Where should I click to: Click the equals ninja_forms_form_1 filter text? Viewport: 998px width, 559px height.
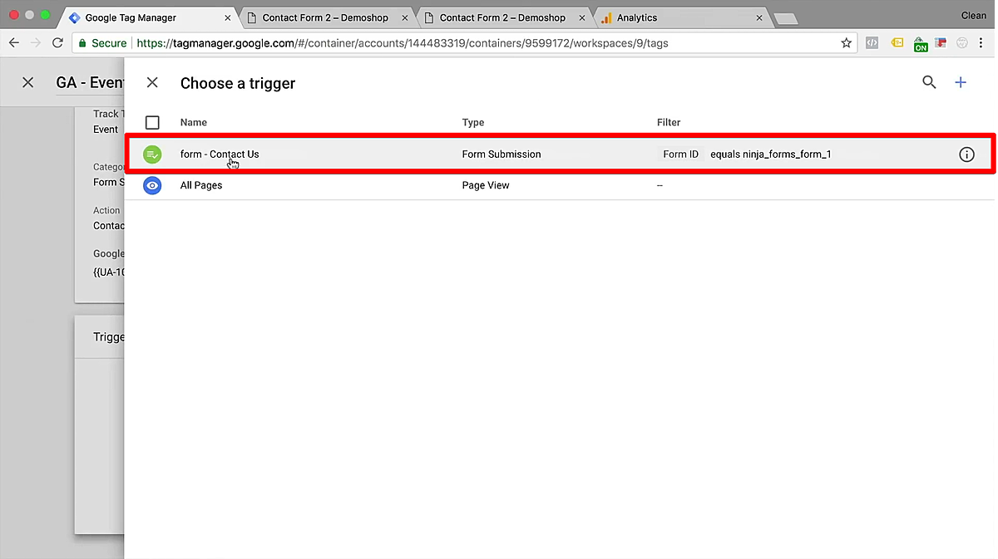point(771,154)
